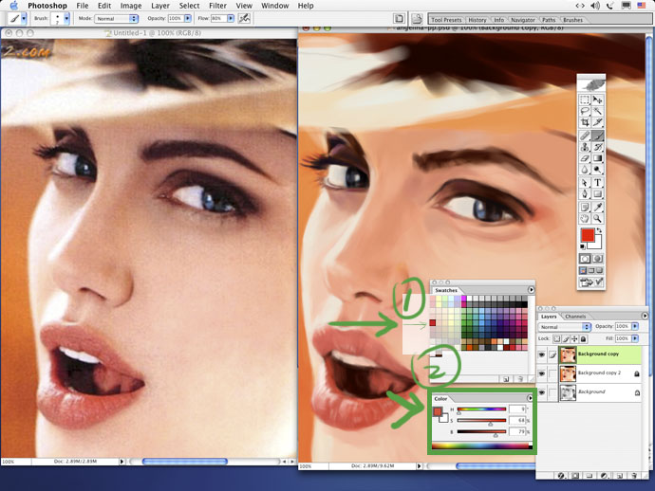
Task: Select the Type tool
Action: pyautogui.click(x=598, y=183)
